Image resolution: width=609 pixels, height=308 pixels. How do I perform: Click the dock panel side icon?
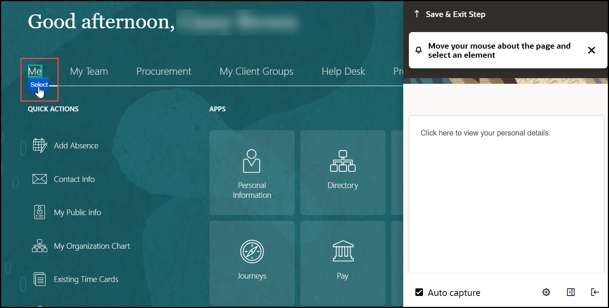(x=571, y=292)
